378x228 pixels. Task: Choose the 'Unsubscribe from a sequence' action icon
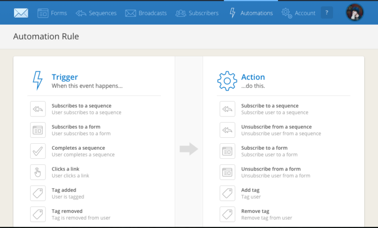point(227,130)
